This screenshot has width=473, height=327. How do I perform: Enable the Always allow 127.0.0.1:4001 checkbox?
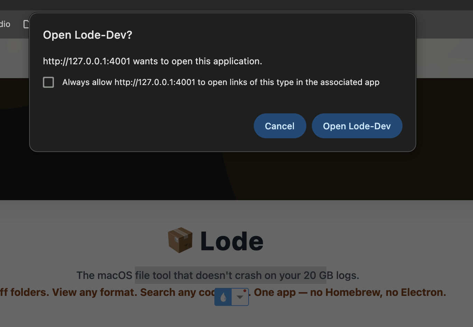(x=48, y=82)
